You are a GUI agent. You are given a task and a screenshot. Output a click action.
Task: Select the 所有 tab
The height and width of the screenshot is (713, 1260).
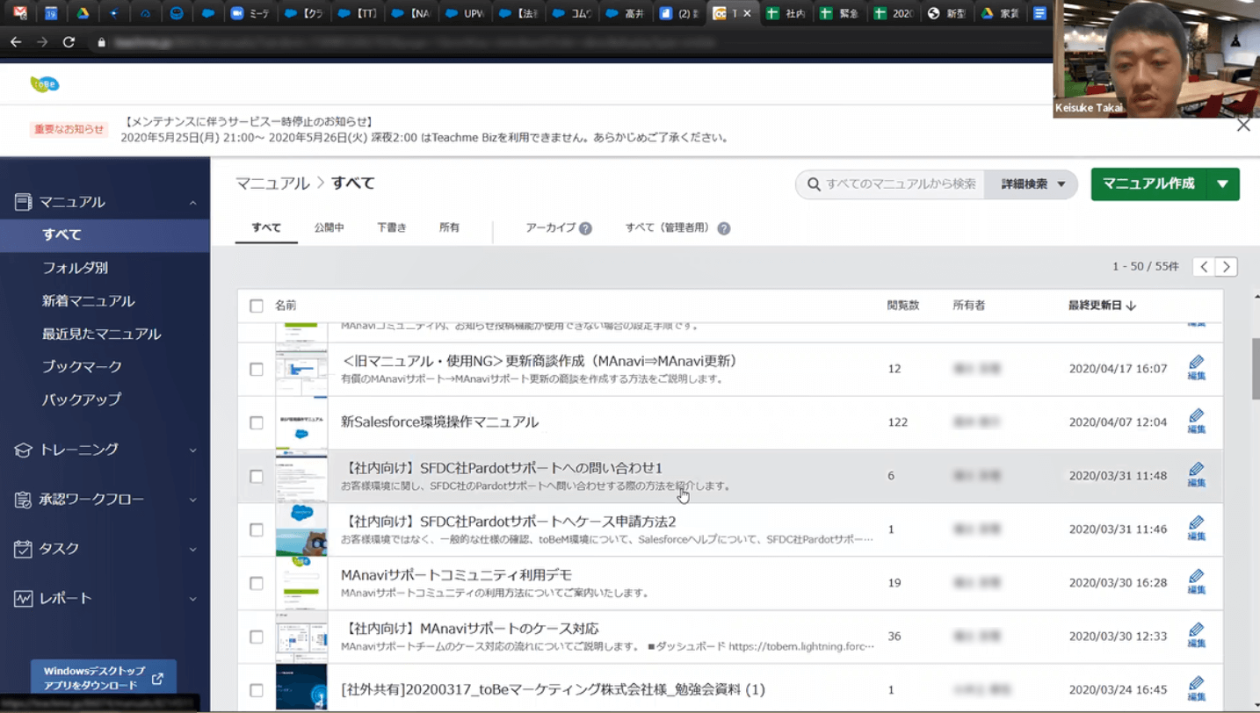[449, 227]
